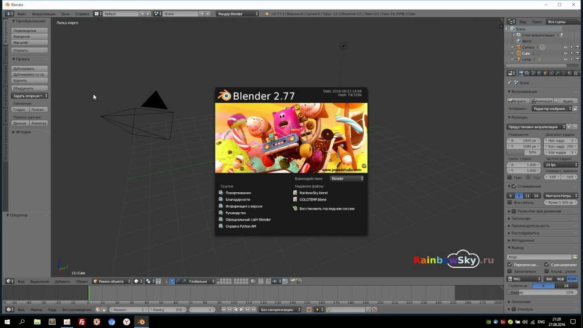Open the Режим объекта mode dropdown
583x328 pixels.
(112, 282)
